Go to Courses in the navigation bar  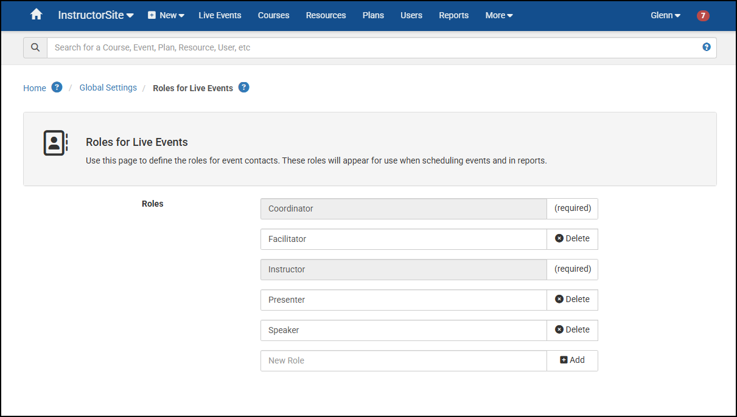[273, 15]
